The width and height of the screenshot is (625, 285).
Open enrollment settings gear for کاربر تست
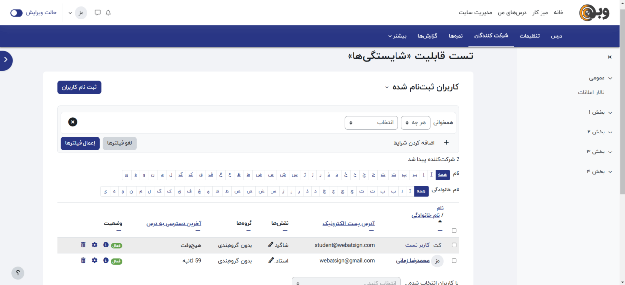[x=94, y=245]
